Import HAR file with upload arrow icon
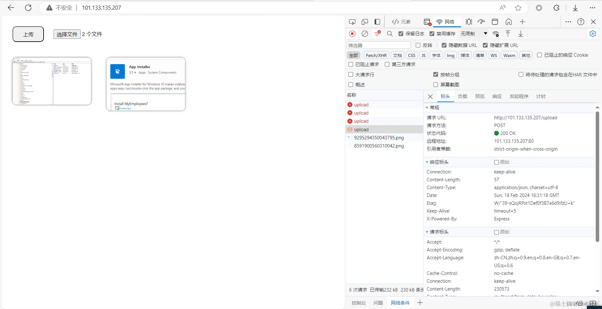Image resolution: width=602 pixels, height=309 pixels. click(x=508, y=34)
